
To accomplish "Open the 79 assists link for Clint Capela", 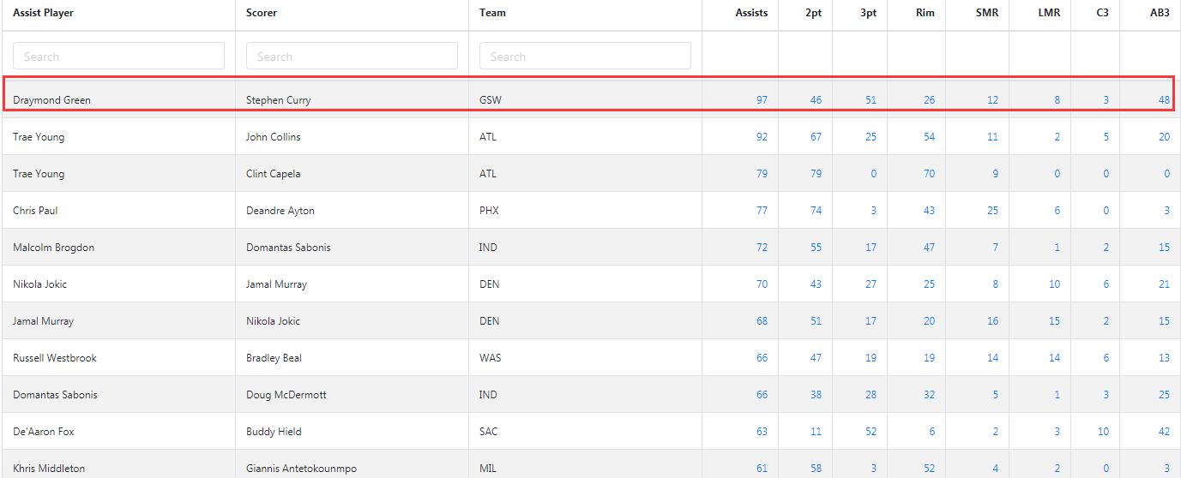I will pyautogui.click(x=762, y=174).
